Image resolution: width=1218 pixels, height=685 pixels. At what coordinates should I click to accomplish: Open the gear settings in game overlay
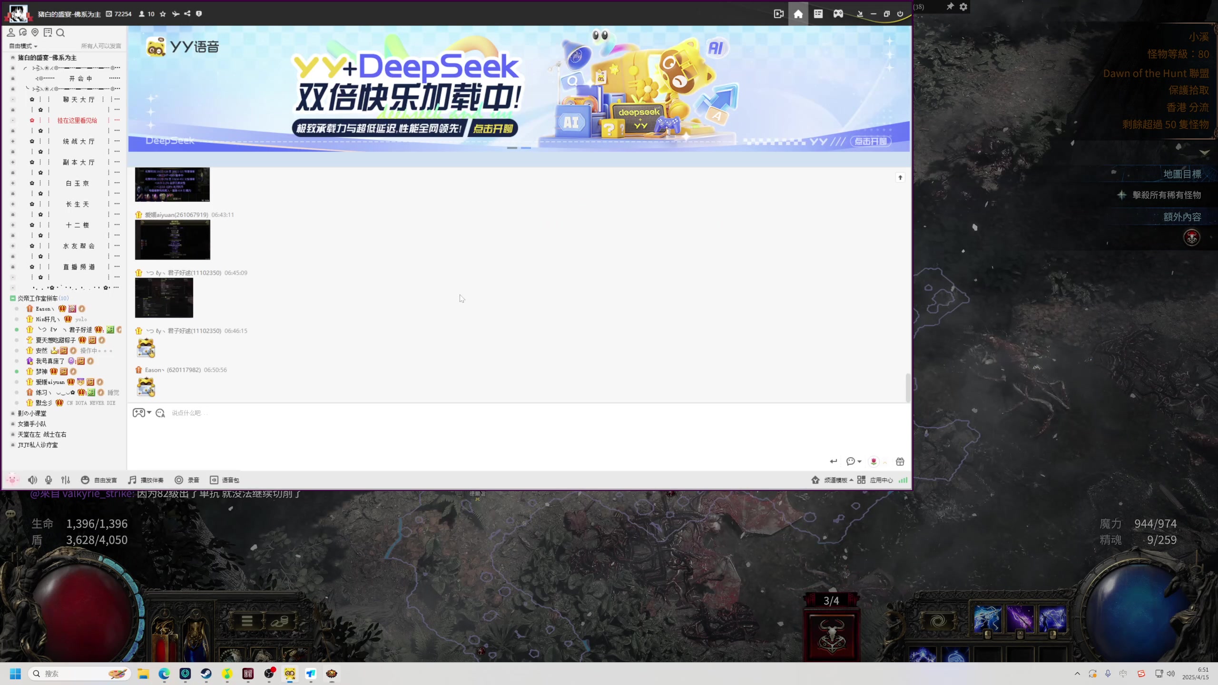(963, 7)
